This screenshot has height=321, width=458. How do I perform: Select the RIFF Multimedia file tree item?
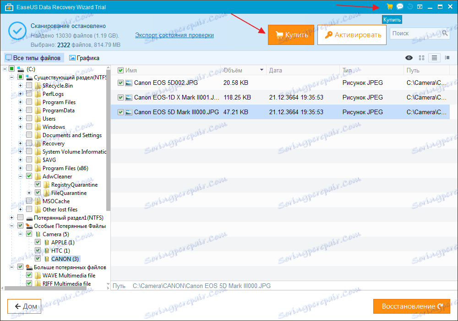click(x=66, y=283)
